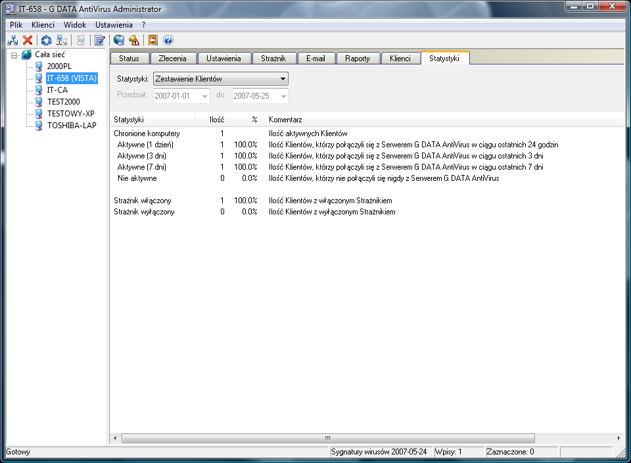Click the Wpisy: 1 status entry
The image size is (631, 463).
click(x=459, y=452)
